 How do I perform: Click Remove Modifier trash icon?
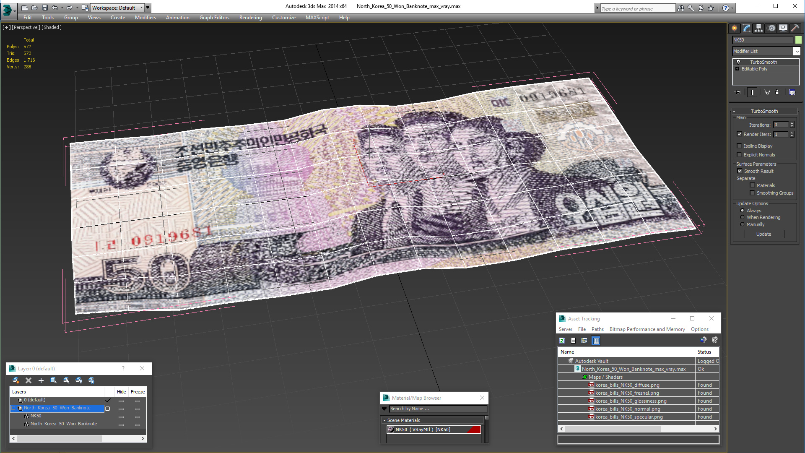[x=777, y=92]
